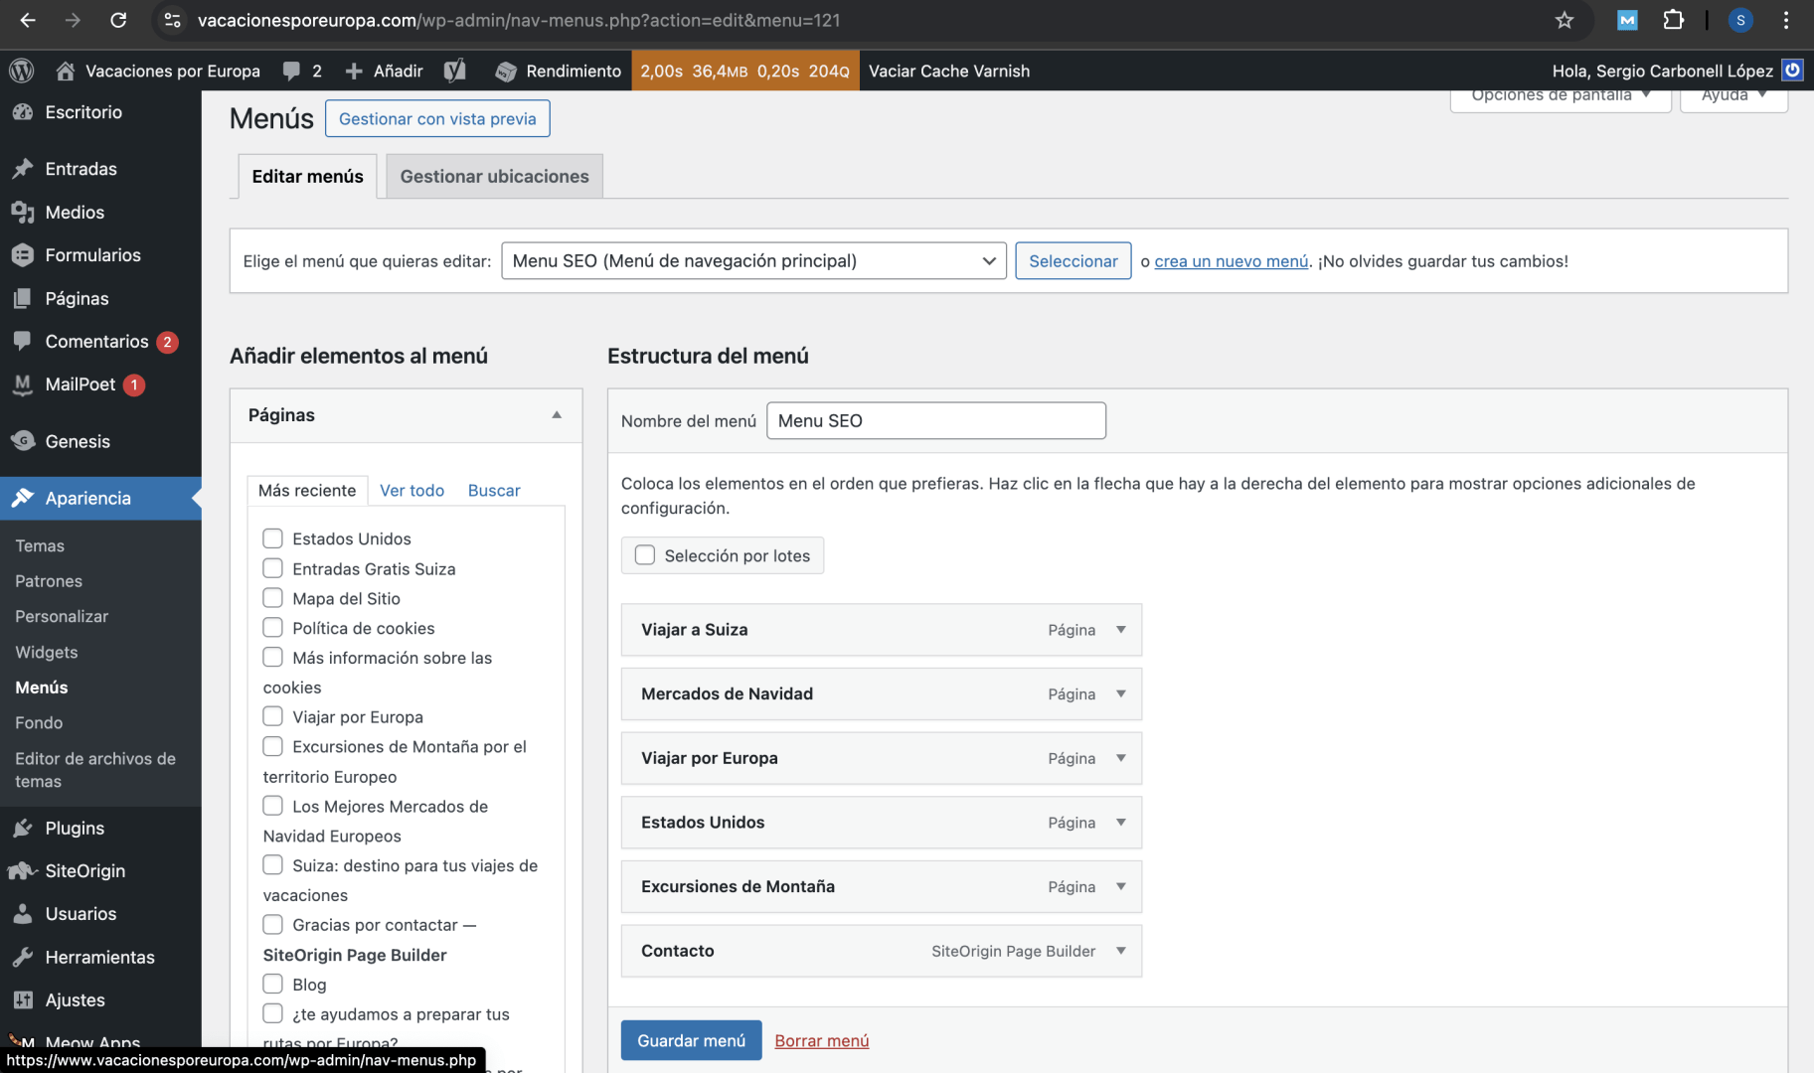
Task: Click the Nombre del menú text field
Action: [x=935, y=420]
